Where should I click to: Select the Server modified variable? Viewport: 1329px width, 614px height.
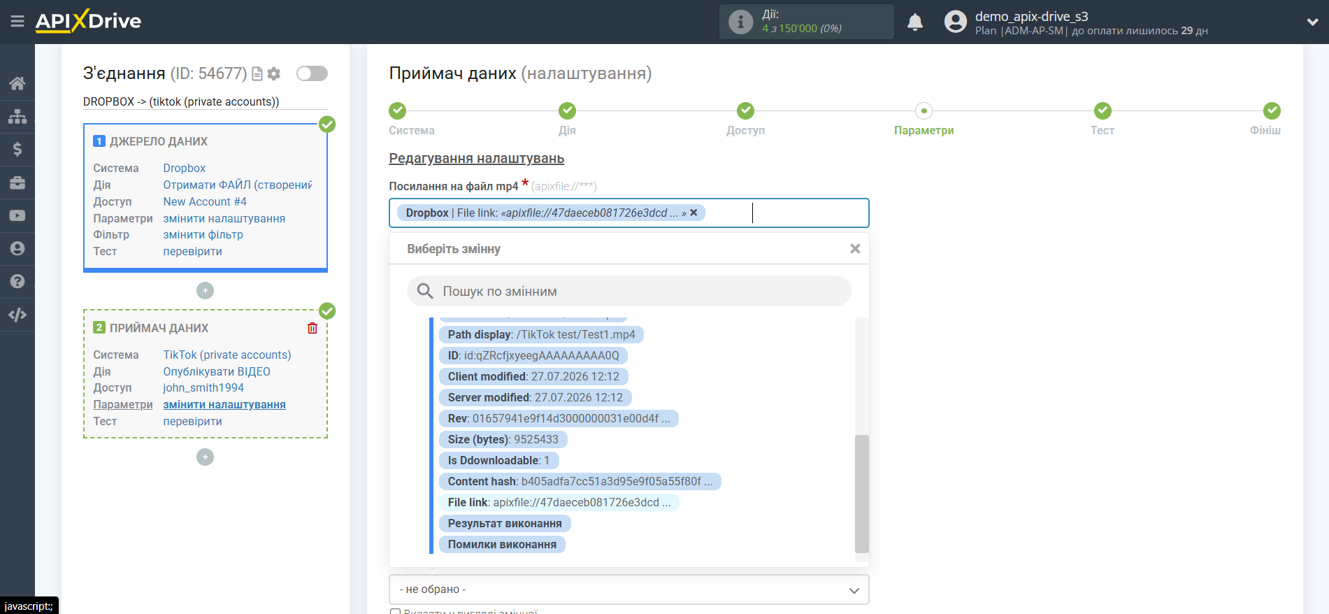536,397
